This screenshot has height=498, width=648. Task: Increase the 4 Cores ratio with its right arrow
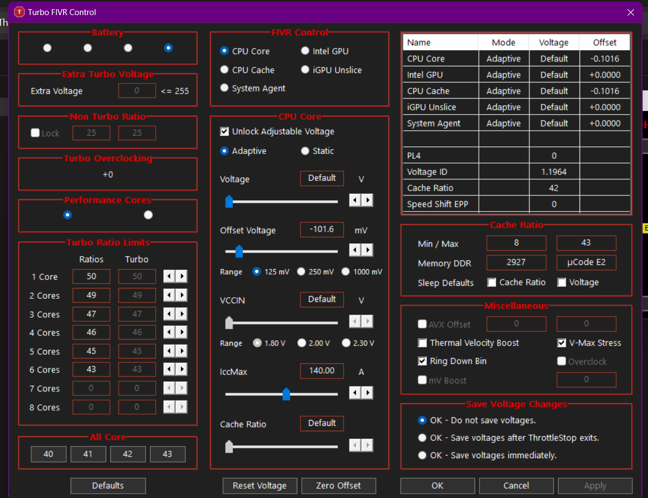click(x=182, y=333)
